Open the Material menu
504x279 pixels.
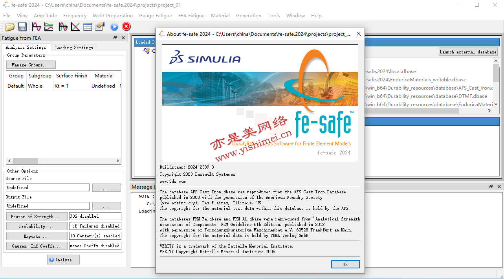(220, 16)
